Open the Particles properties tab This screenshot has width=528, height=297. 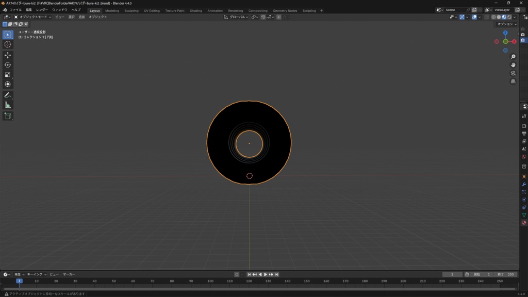pos(524,192)
